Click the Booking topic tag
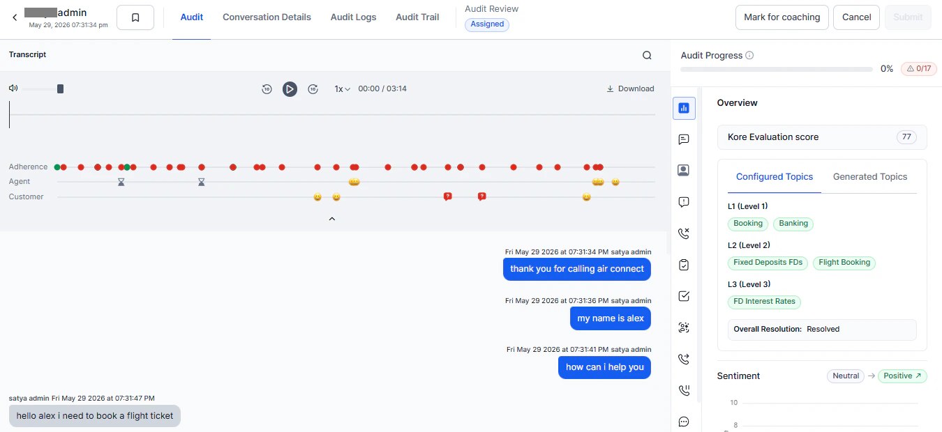 pyautogui.click(x=748, y=224)
